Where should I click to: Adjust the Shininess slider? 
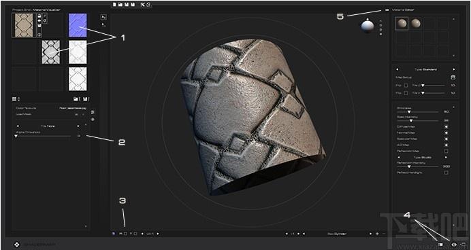click(x=418, y=112)
